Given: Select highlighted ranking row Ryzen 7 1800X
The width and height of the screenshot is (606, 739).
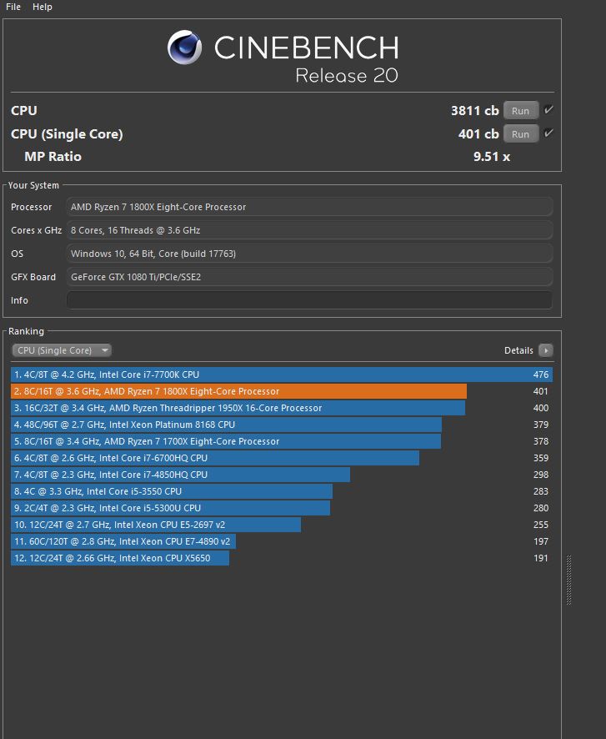Looking at the screenshot, I should tap(282, 391).
